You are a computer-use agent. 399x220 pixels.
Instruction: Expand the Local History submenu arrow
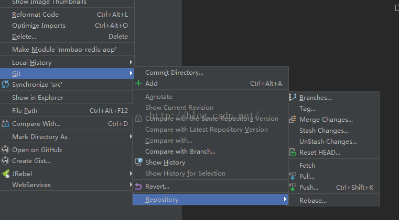pyautogui.click(x=131, y=63)
